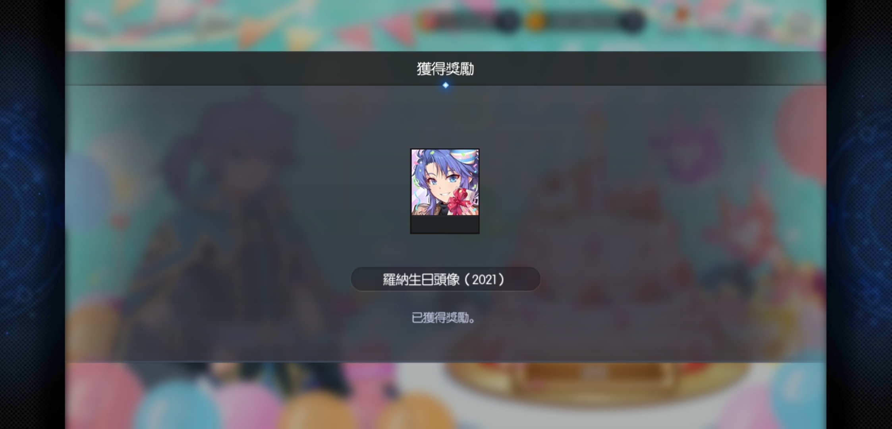Tap the 獲得獎勵 title header
This screenshot has height=429, width=892.
pyautogui.click(x=445, y=69)
